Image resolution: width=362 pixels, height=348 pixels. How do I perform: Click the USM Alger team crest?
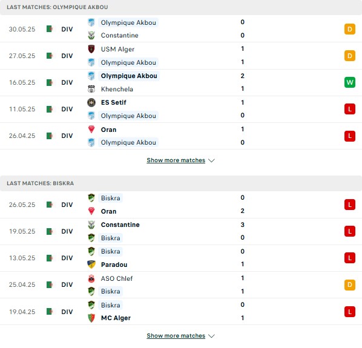tap(91, 49)
